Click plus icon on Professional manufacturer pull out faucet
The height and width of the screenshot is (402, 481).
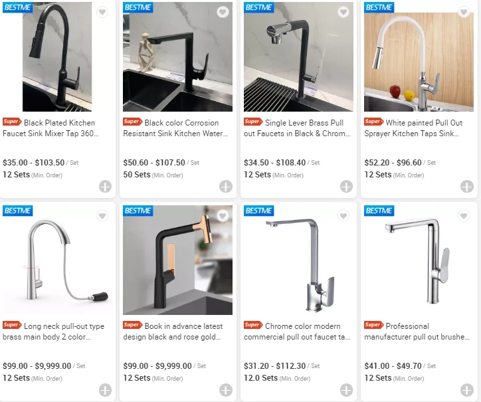pos(467,390)
